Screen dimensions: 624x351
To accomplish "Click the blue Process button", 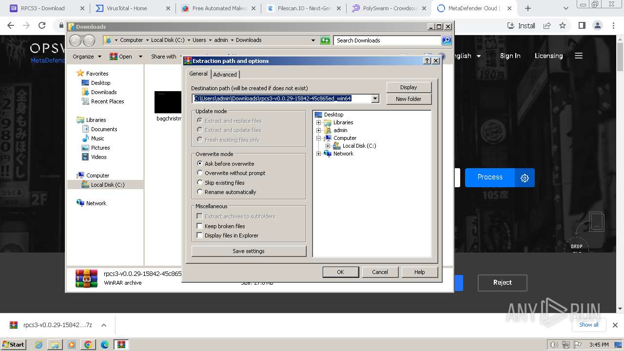I will click(x=489, y=177).
